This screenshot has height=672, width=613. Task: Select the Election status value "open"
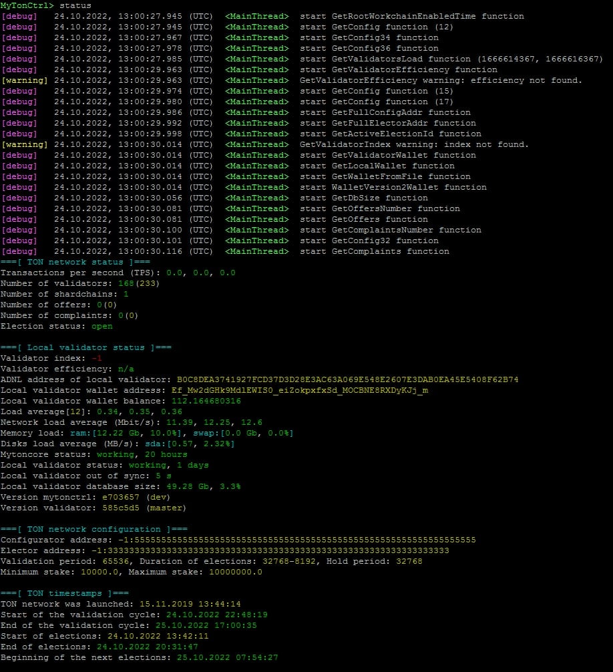pos(102,327)
